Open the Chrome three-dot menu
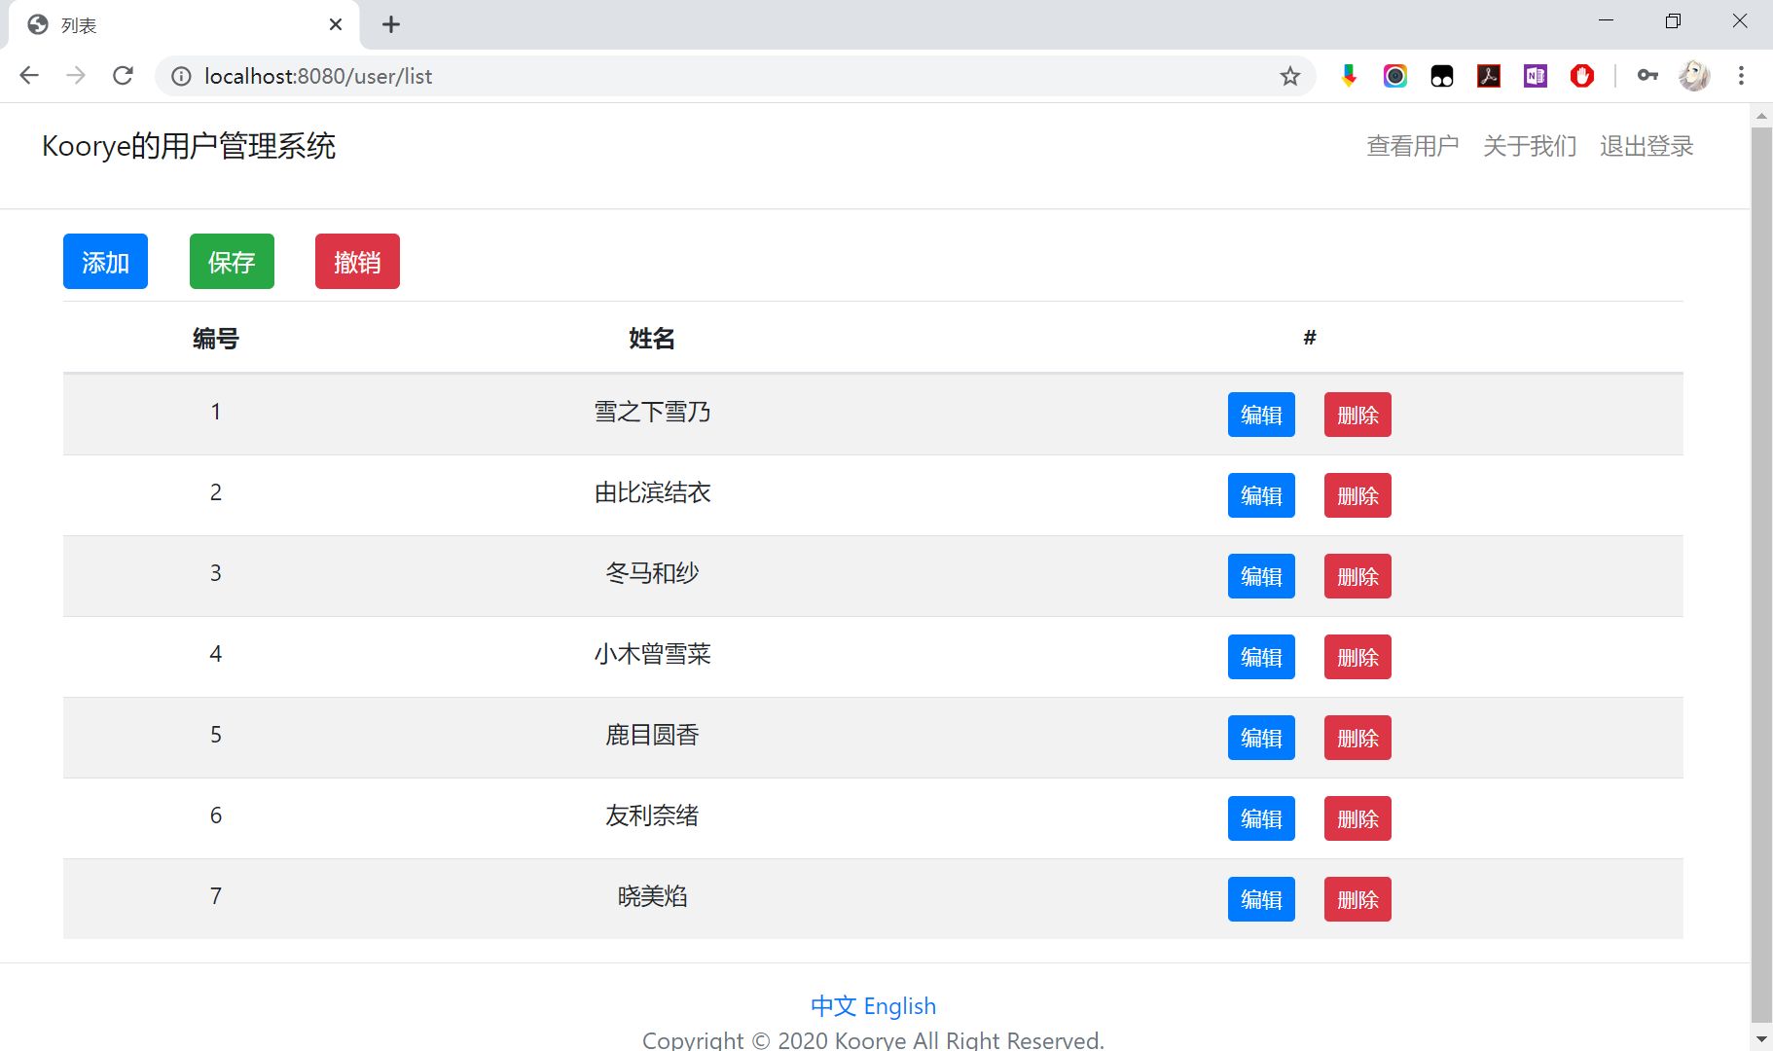1773x1051 pixels. [x=1742, y=76]
